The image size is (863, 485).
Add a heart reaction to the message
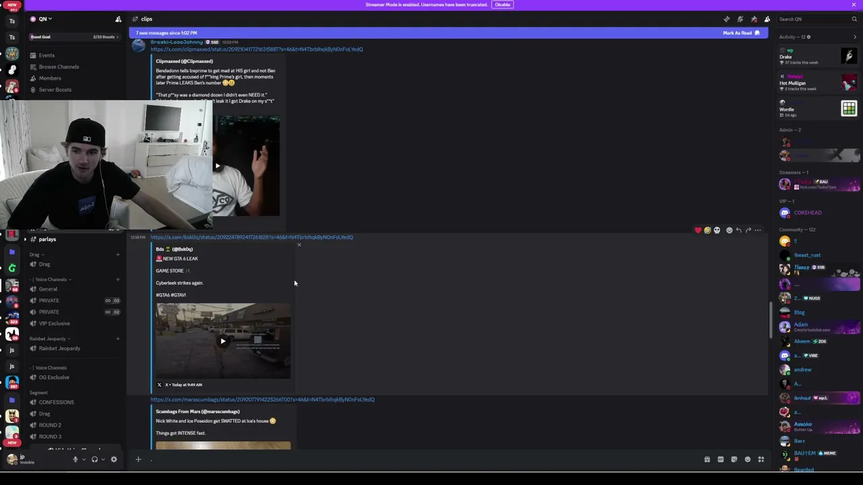[x=698, y=230]
